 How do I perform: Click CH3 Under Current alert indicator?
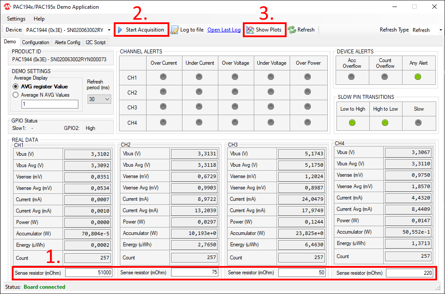point(199,107)
